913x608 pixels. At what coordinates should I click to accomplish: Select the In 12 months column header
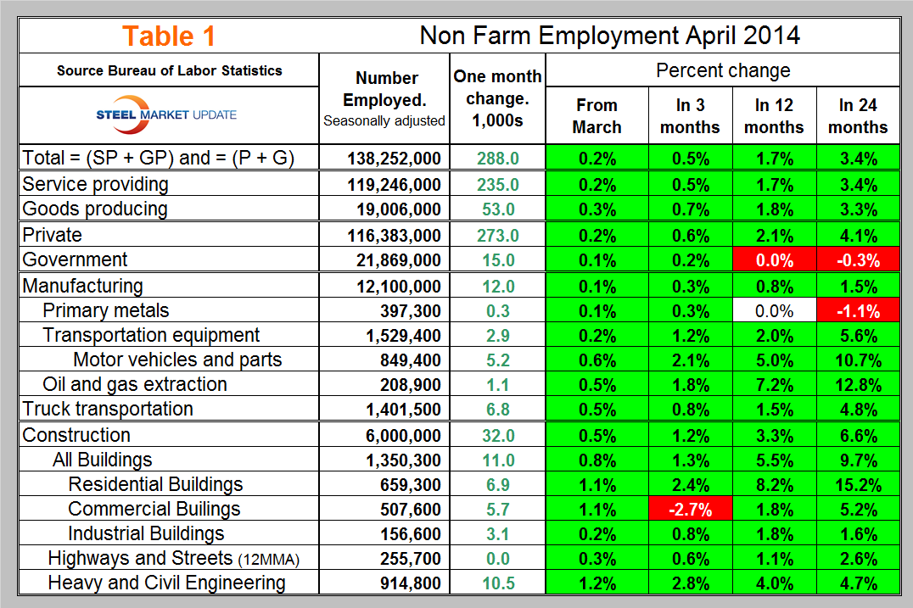[x=773, y=116]
